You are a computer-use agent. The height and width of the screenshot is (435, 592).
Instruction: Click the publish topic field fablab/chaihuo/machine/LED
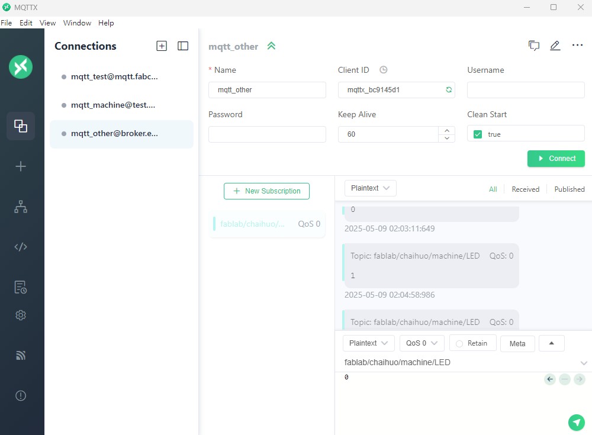coord(461,362)
